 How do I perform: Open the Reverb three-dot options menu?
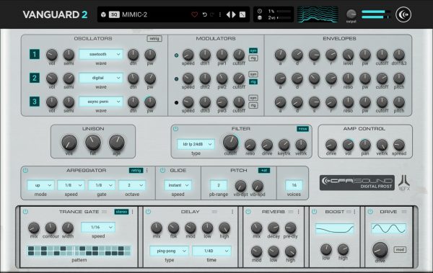[299, 212]
